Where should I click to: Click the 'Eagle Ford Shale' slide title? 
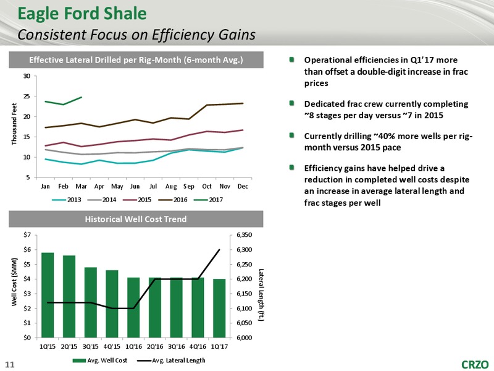tap(82, 14)
